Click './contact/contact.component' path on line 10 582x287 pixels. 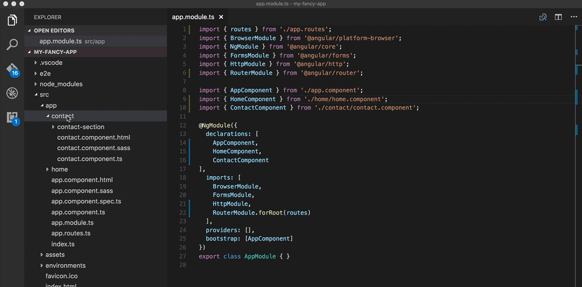pyautogui.click(x=365, y=108)
